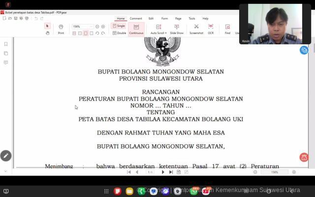Select the arrow cursor tool
The width and height of the screenshot is (315, 197).
[x=47, y=26]
